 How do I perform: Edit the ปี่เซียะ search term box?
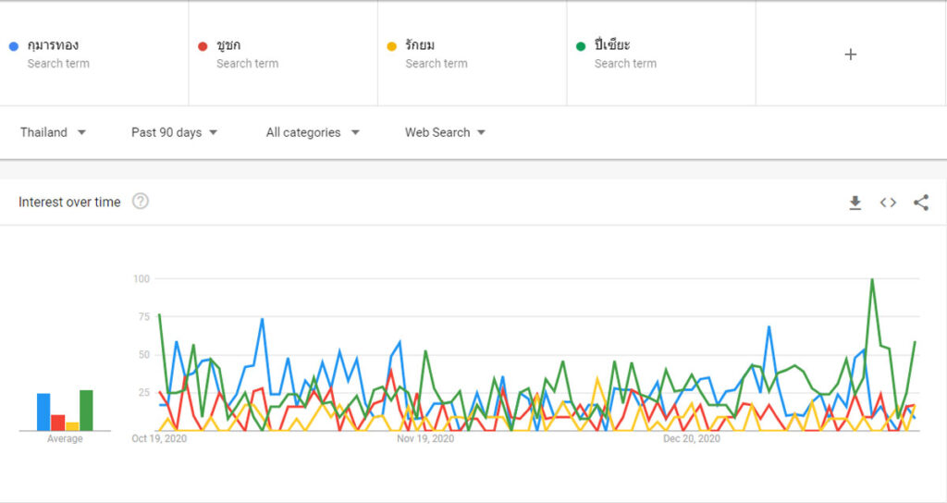(661, 53)
